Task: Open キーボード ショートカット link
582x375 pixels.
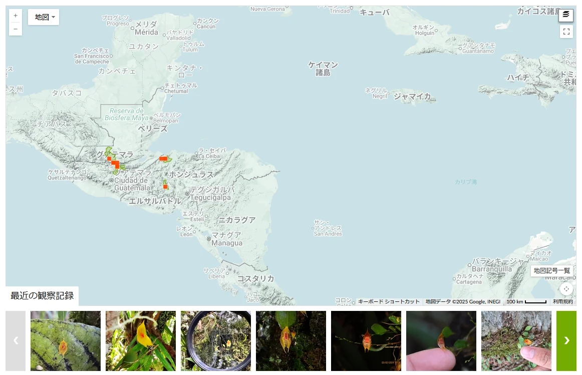Action: click(x=389, y=301)
